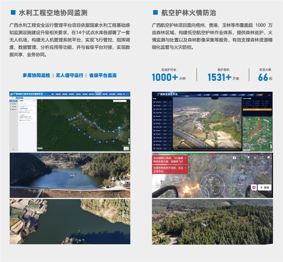This screenshot has width=283, height=262.
Task: Select the eraser icon in drone toolbar
Action: tap(248, 158)
